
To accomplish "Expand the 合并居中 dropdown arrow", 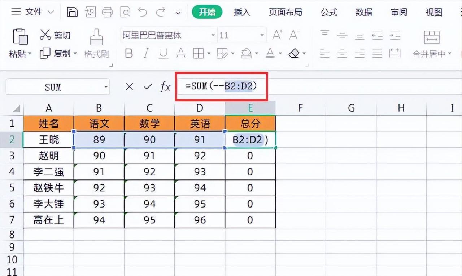I will (450, 54).
